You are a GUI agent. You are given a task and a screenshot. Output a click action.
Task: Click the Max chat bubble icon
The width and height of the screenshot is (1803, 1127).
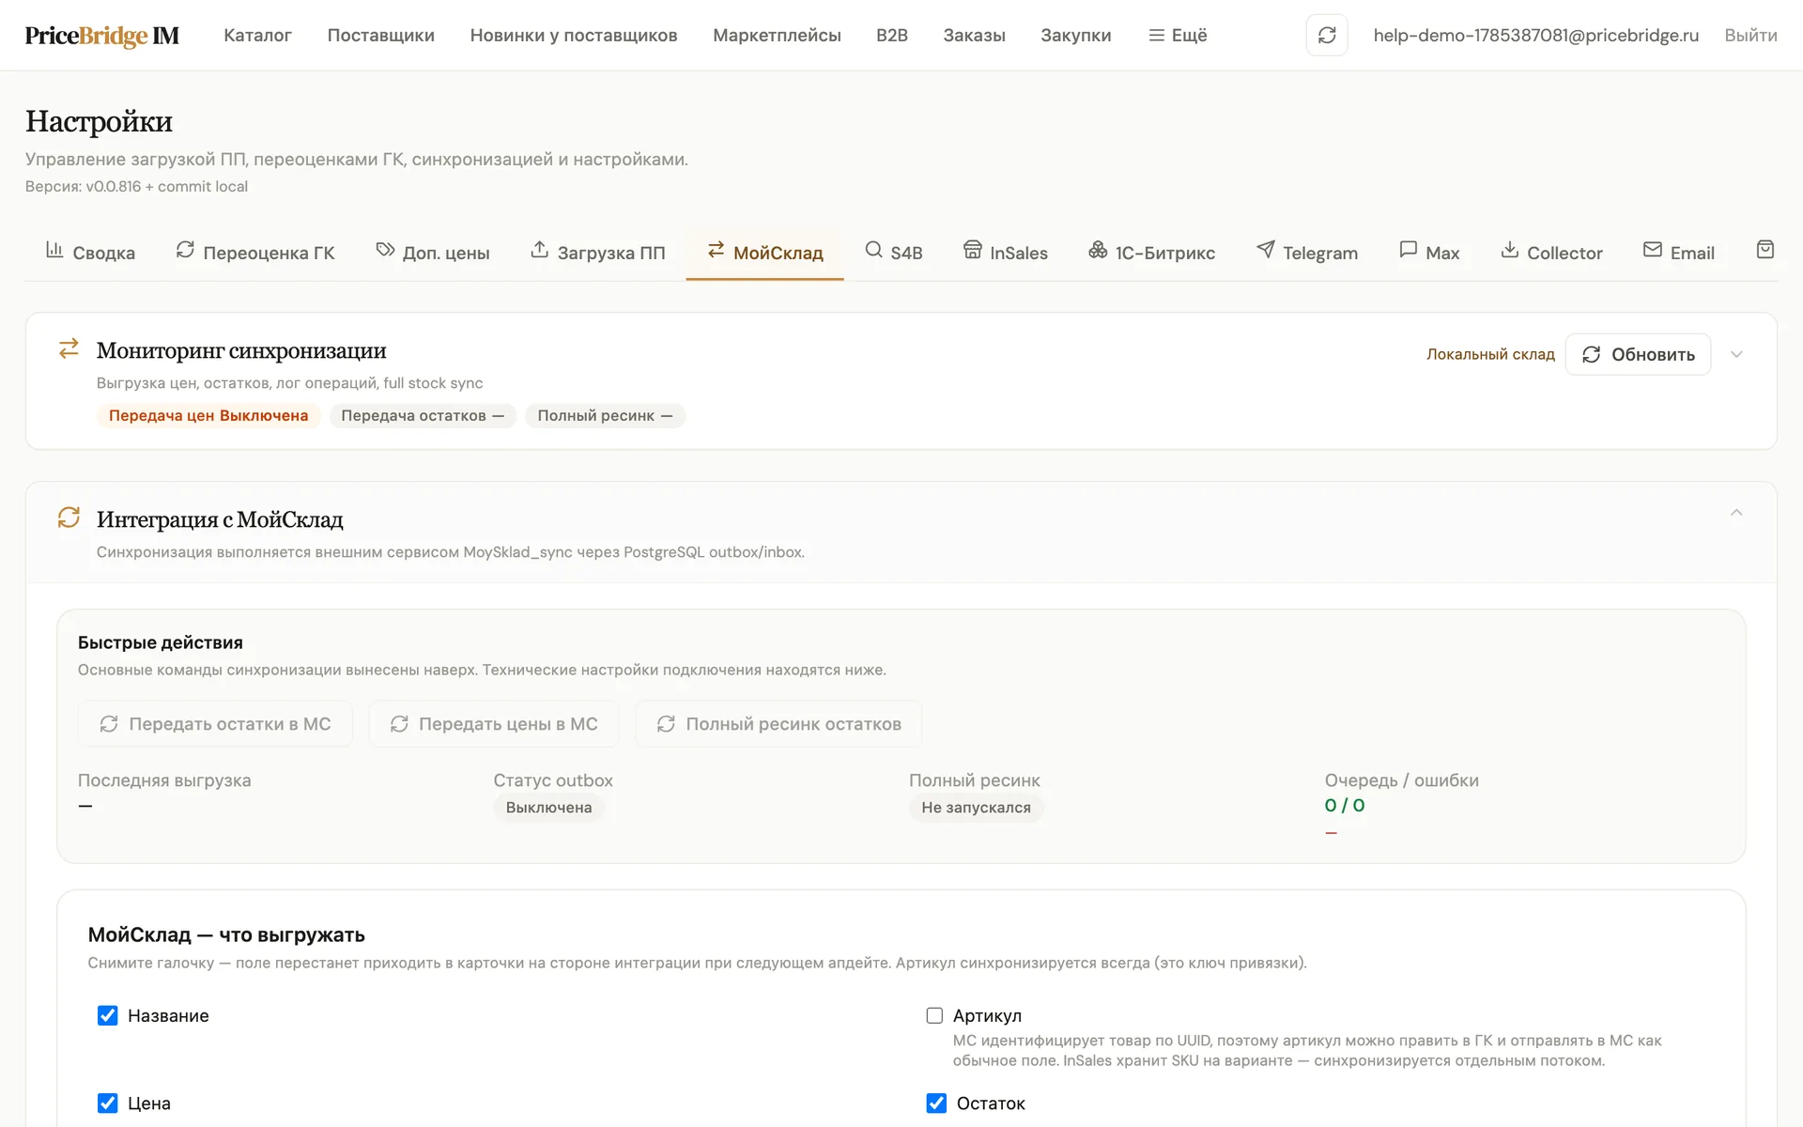point(1408,250)
